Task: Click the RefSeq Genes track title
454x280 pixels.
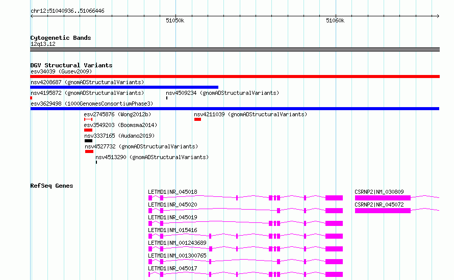Action: pos(52,186)
